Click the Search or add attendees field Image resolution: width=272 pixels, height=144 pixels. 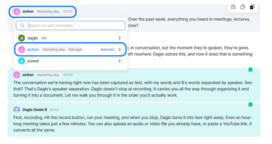70,25
